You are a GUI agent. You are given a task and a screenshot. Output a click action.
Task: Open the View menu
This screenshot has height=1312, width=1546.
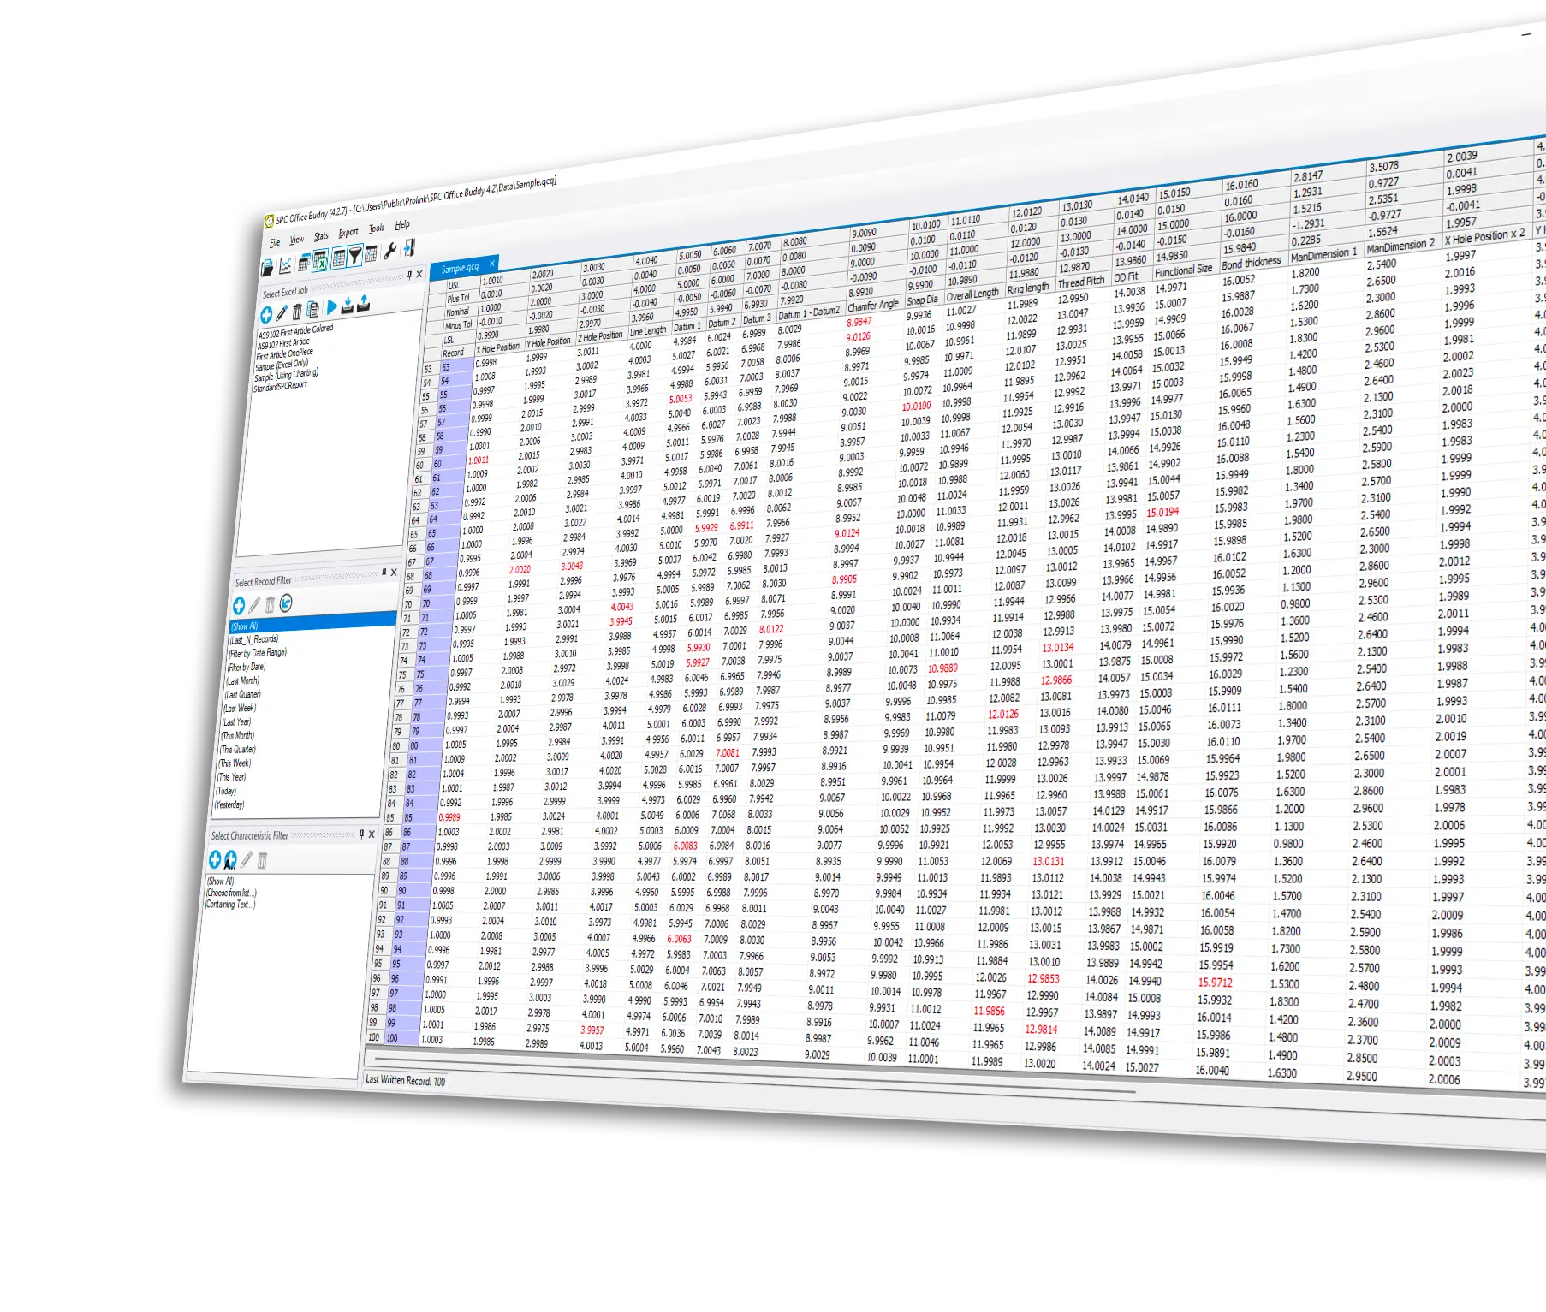click(297, 240)
